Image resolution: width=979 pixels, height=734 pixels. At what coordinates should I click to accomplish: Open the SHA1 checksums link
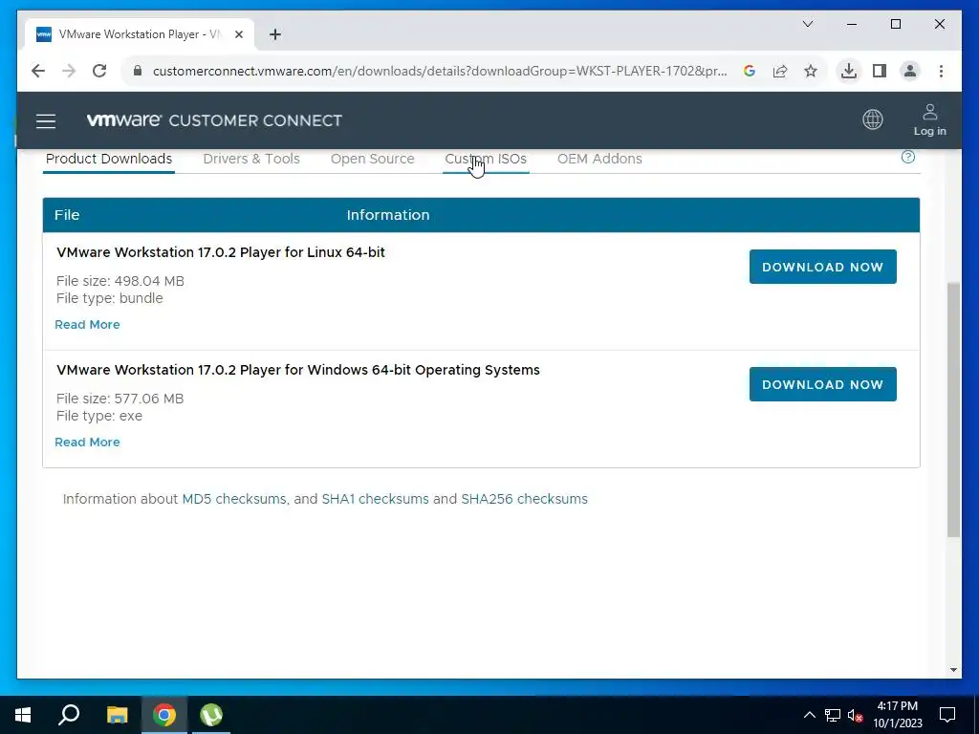tap(375, 499)
